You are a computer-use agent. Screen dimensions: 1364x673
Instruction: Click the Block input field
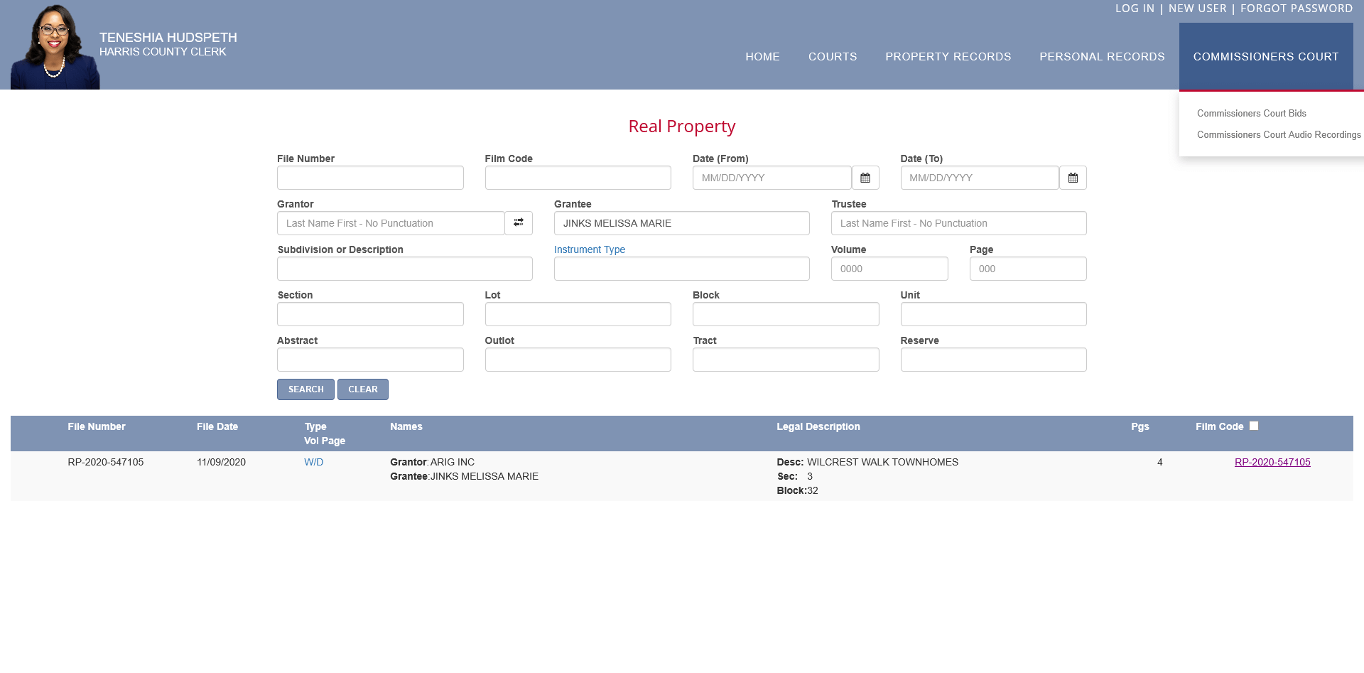pos(786,314)
